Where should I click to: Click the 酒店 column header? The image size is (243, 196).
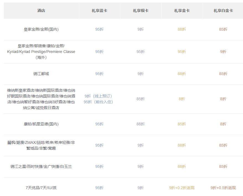[41, 11]
